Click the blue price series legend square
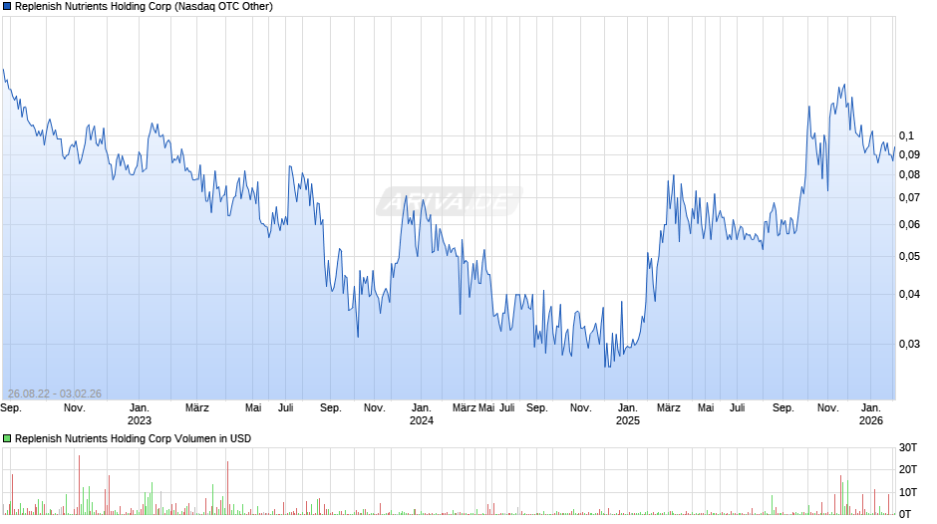Screen dimensions: 937x524 tap(7, 7)
